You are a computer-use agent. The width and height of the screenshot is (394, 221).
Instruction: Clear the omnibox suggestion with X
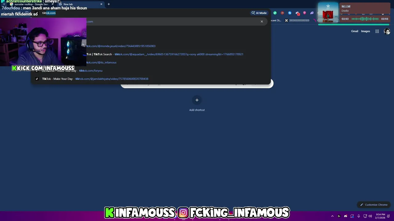point(262,21)
